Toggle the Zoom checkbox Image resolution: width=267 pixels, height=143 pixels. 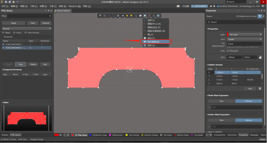click(15, 33)
